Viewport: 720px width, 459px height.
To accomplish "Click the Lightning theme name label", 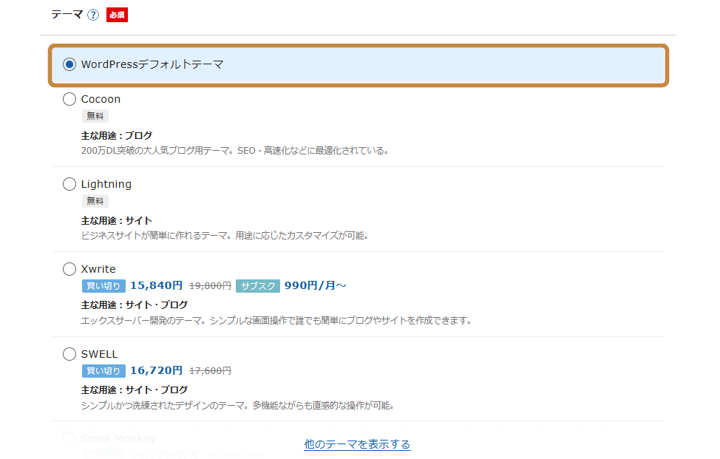I will (106, 185).
